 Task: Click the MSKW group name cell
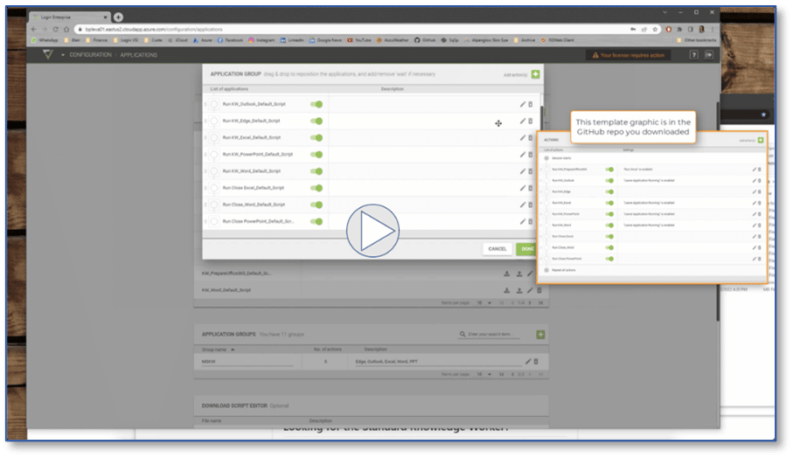click(x=247, y=362)
